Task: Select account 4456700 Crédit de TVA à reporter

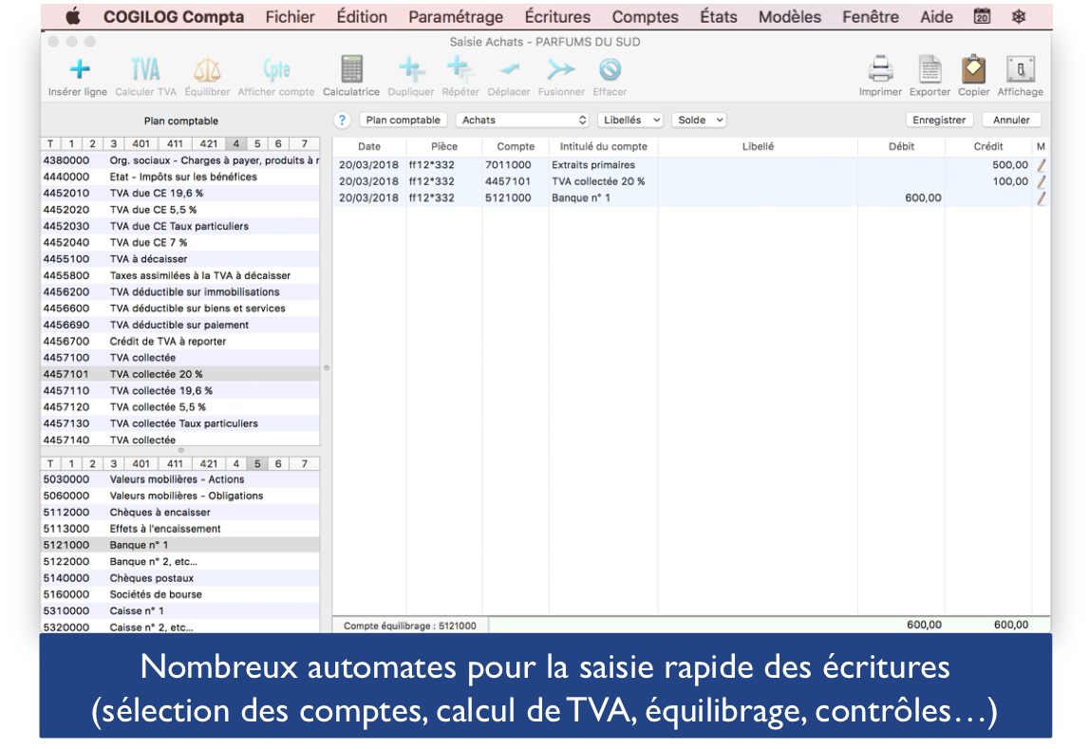Action: [180, 342]
